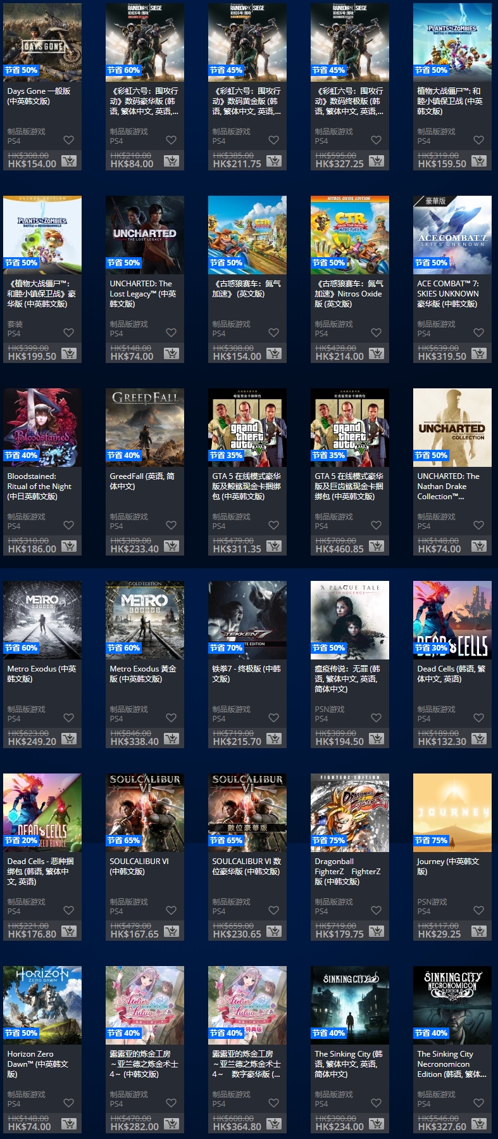Add Nathan Drake Collection to cart
The height and width of the screenshot is (1139, 498).
coord(479,546)
